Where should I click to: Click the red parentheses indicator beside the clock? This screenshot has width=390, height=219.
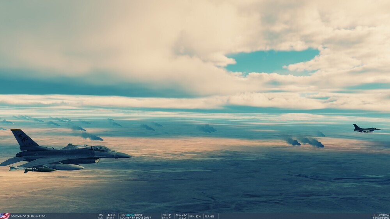[376, 215]
